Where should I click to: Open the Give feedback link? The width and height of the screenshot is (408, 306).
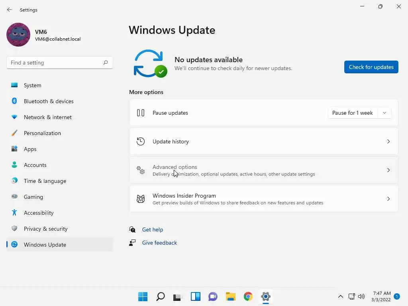pos(159,243)
